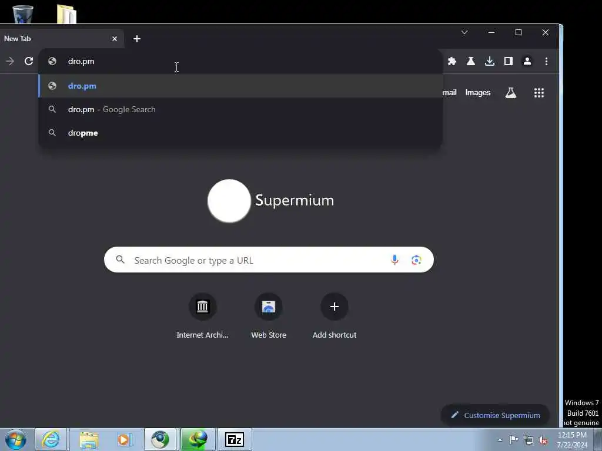Open the Downloads toolbar icon
The image size is (602, 451).
490,61
